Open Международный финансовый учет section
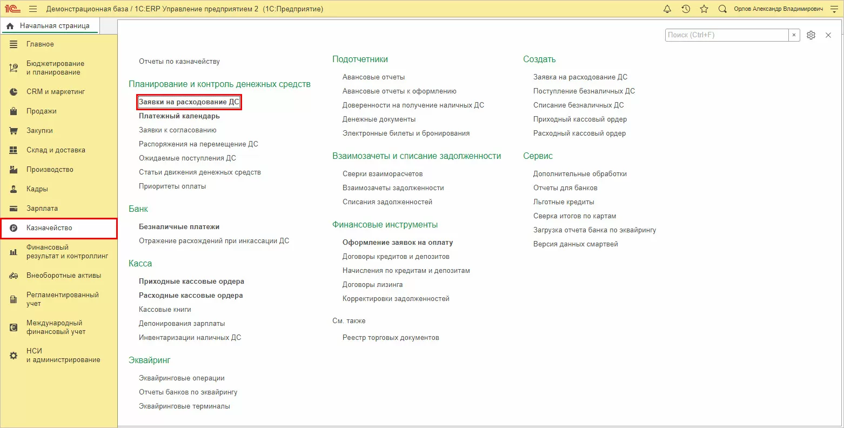The height and width of the screenshot is (428, 844). [59, 327]
